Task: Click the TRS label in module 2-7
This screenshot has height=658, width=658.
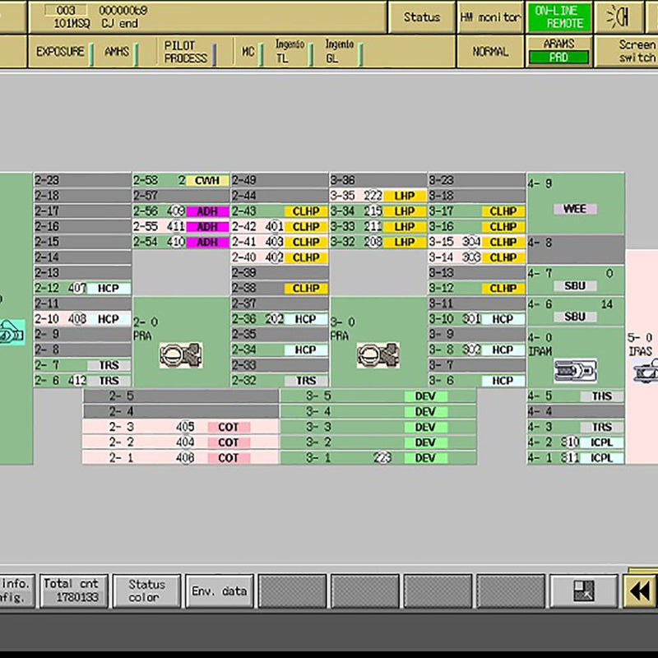Action: (x=109, y=365)
